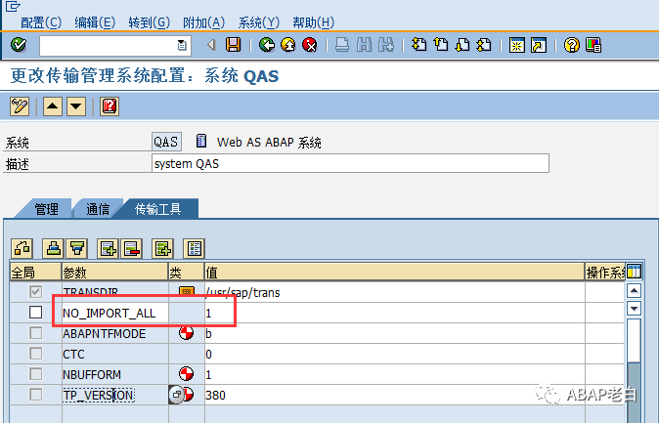Go to next page icon
This screenshot has height=423, width=659.
[462, 45]
